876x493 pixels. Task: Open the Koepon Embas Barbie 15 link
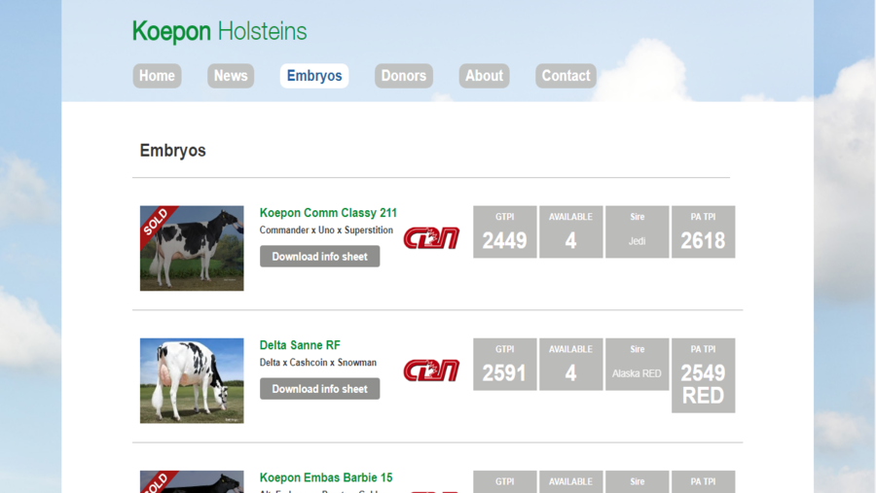[326, 477]
